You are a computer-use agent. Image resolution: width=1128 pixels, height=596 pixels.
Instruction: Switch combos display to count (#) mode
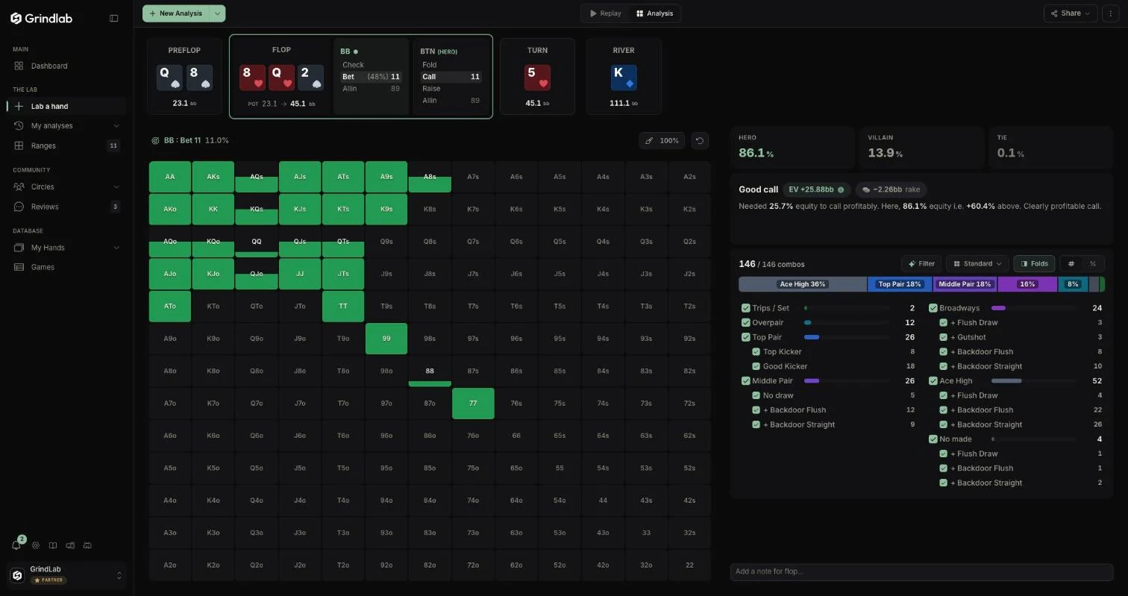pos(1071,263)
